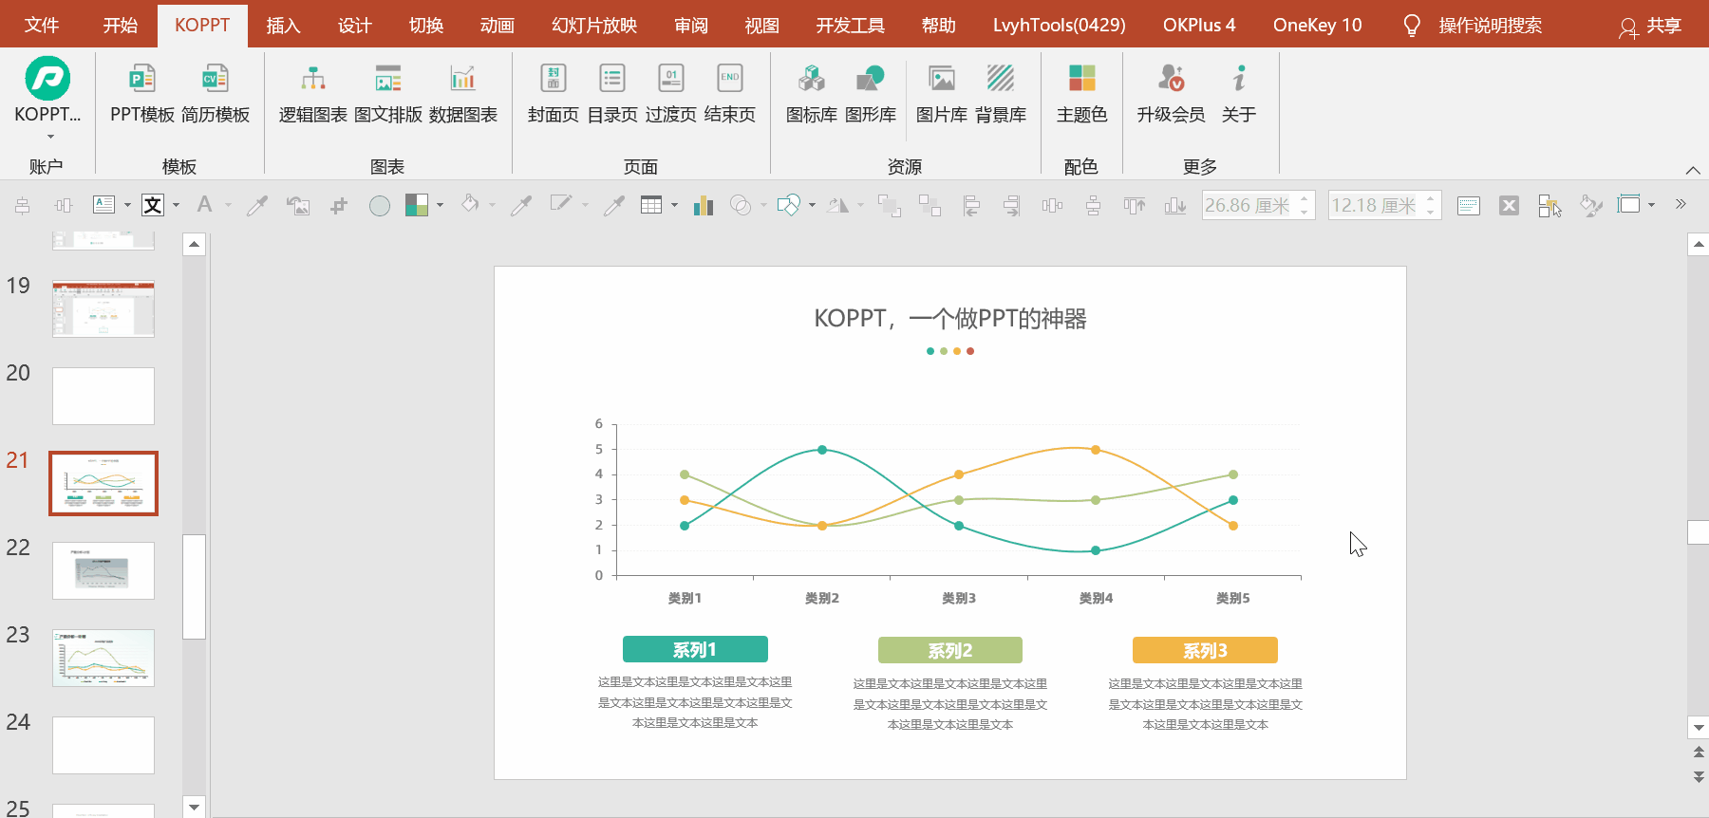Collapse the ribbon with the chevron
This screenshot has height=818, width=1709.
[x=1693, y=170]
